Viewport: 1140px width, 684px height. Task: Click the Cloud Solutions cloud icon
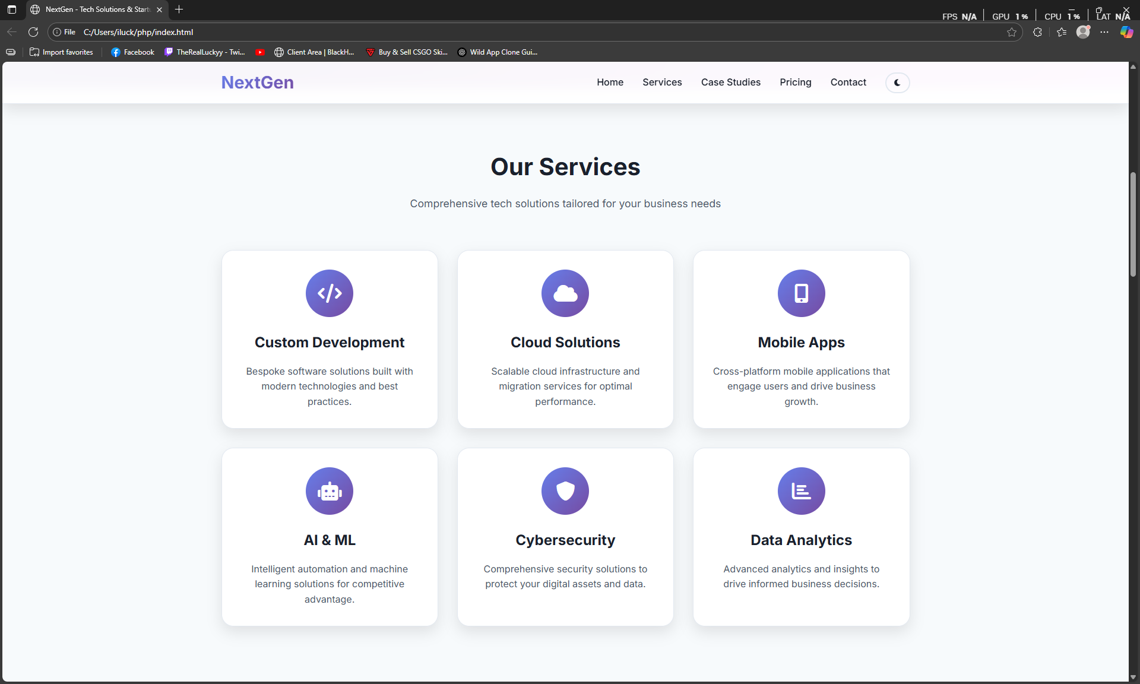565,293
